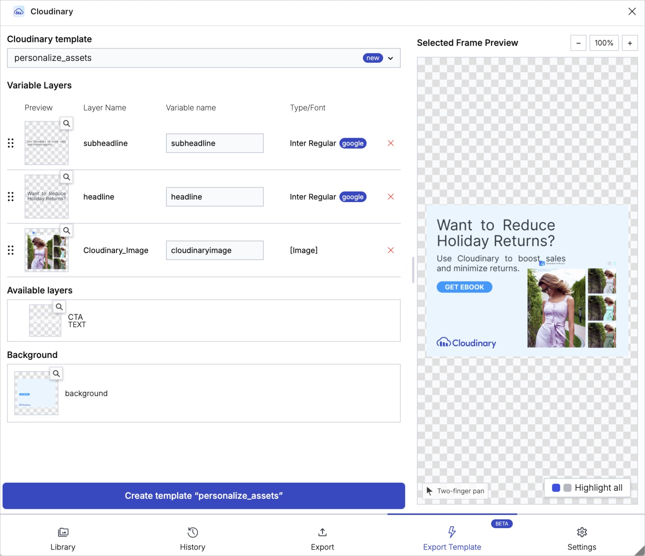
Task: Edit the cloudinaryimage variable name field
Action: tap(215, 250)
